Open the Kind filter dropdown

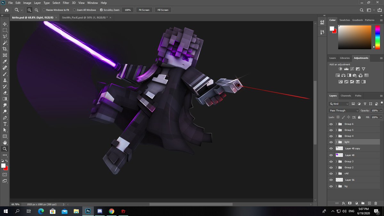coord(339,104)
